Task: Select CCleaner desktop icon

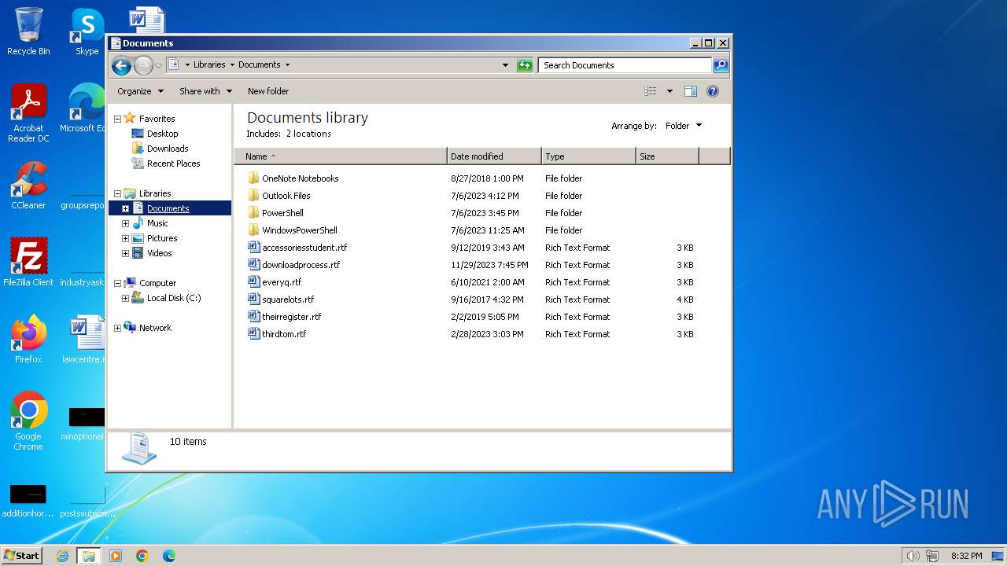Action: coord(28,186)
